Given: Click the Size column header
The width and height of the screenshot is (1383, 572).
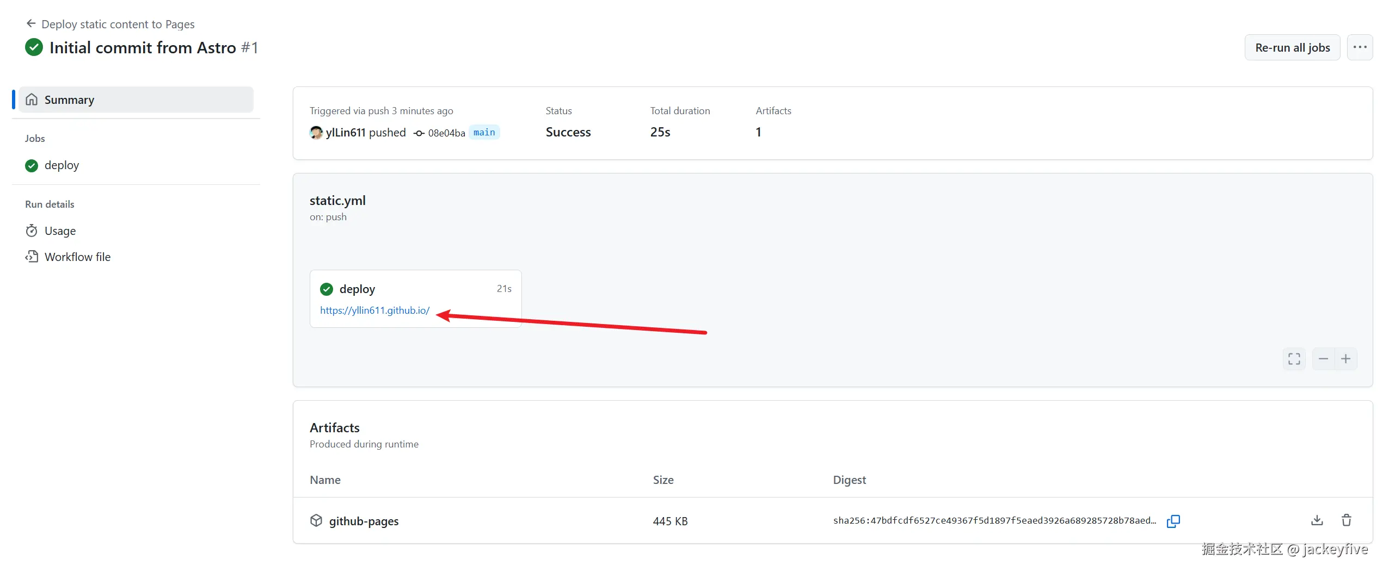Looking at the screenshot, I should click(663, 480).
